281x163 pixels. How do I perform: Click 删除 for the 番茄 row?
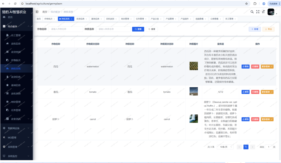click(x=255, y=92)
